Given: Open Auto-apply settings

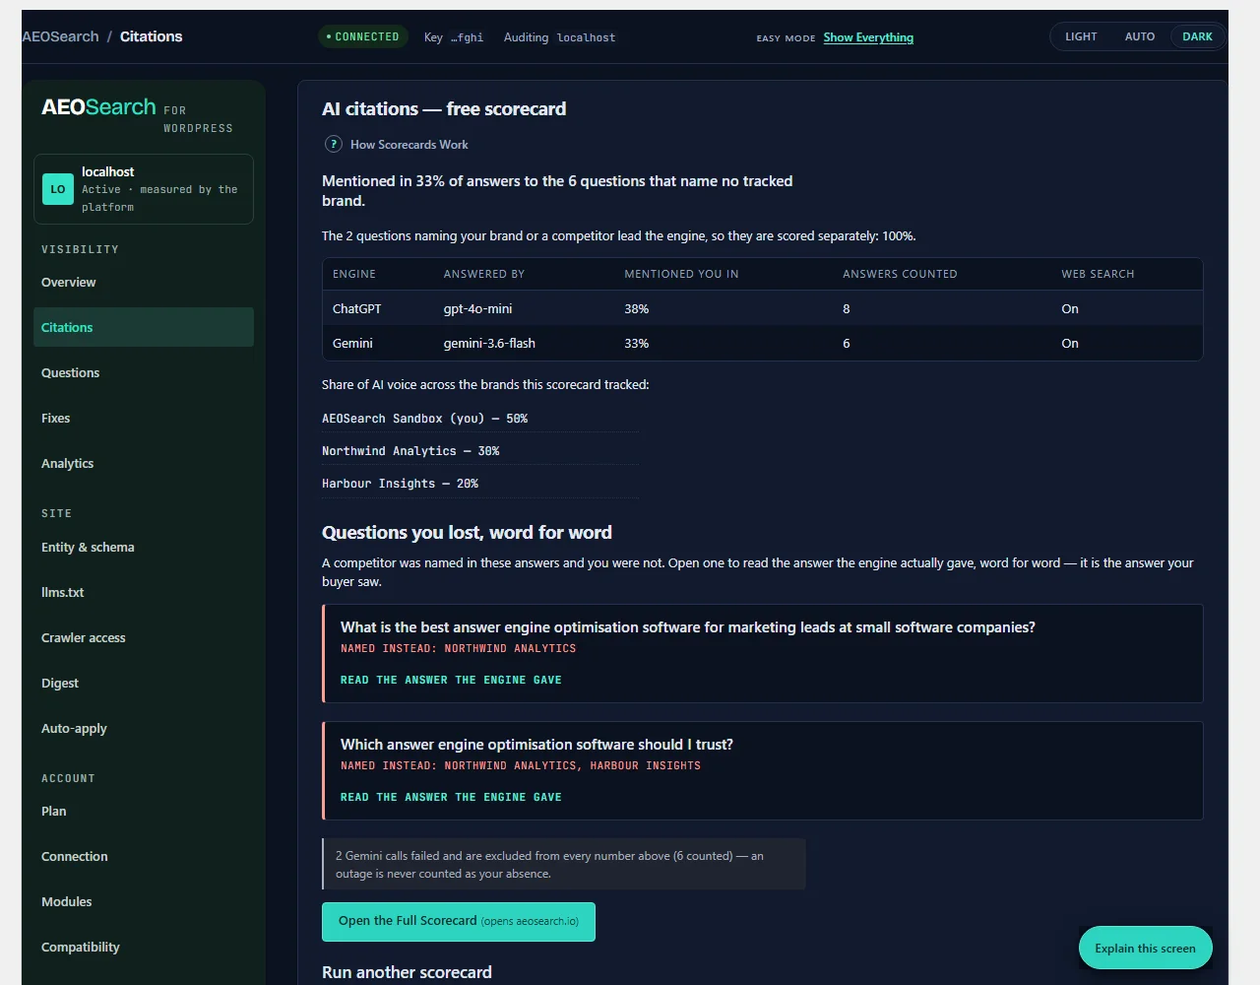Looking at the screenshot, I should point(144,728).
